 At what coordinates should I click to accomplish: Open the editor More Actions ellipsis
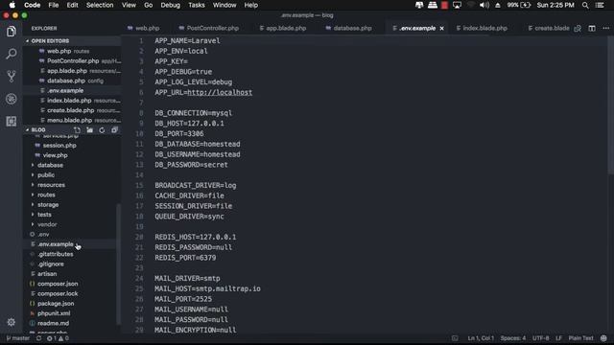tap(605, 28)
